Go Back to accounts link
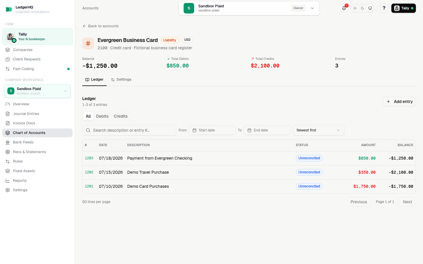 (100, 26)
